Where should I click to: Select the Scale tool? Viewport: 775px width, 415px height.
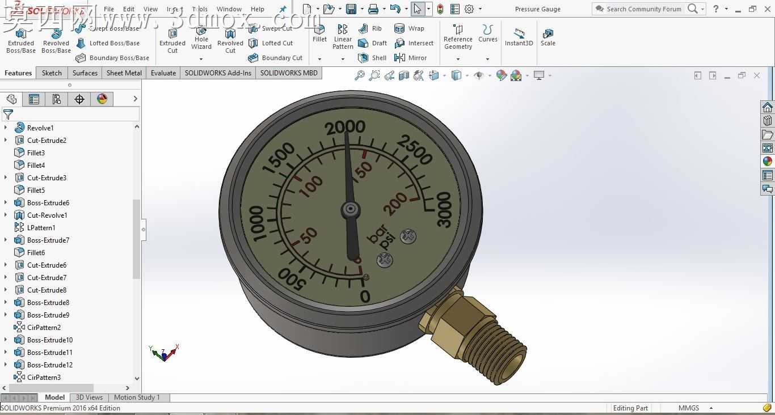tap(548, 37)
